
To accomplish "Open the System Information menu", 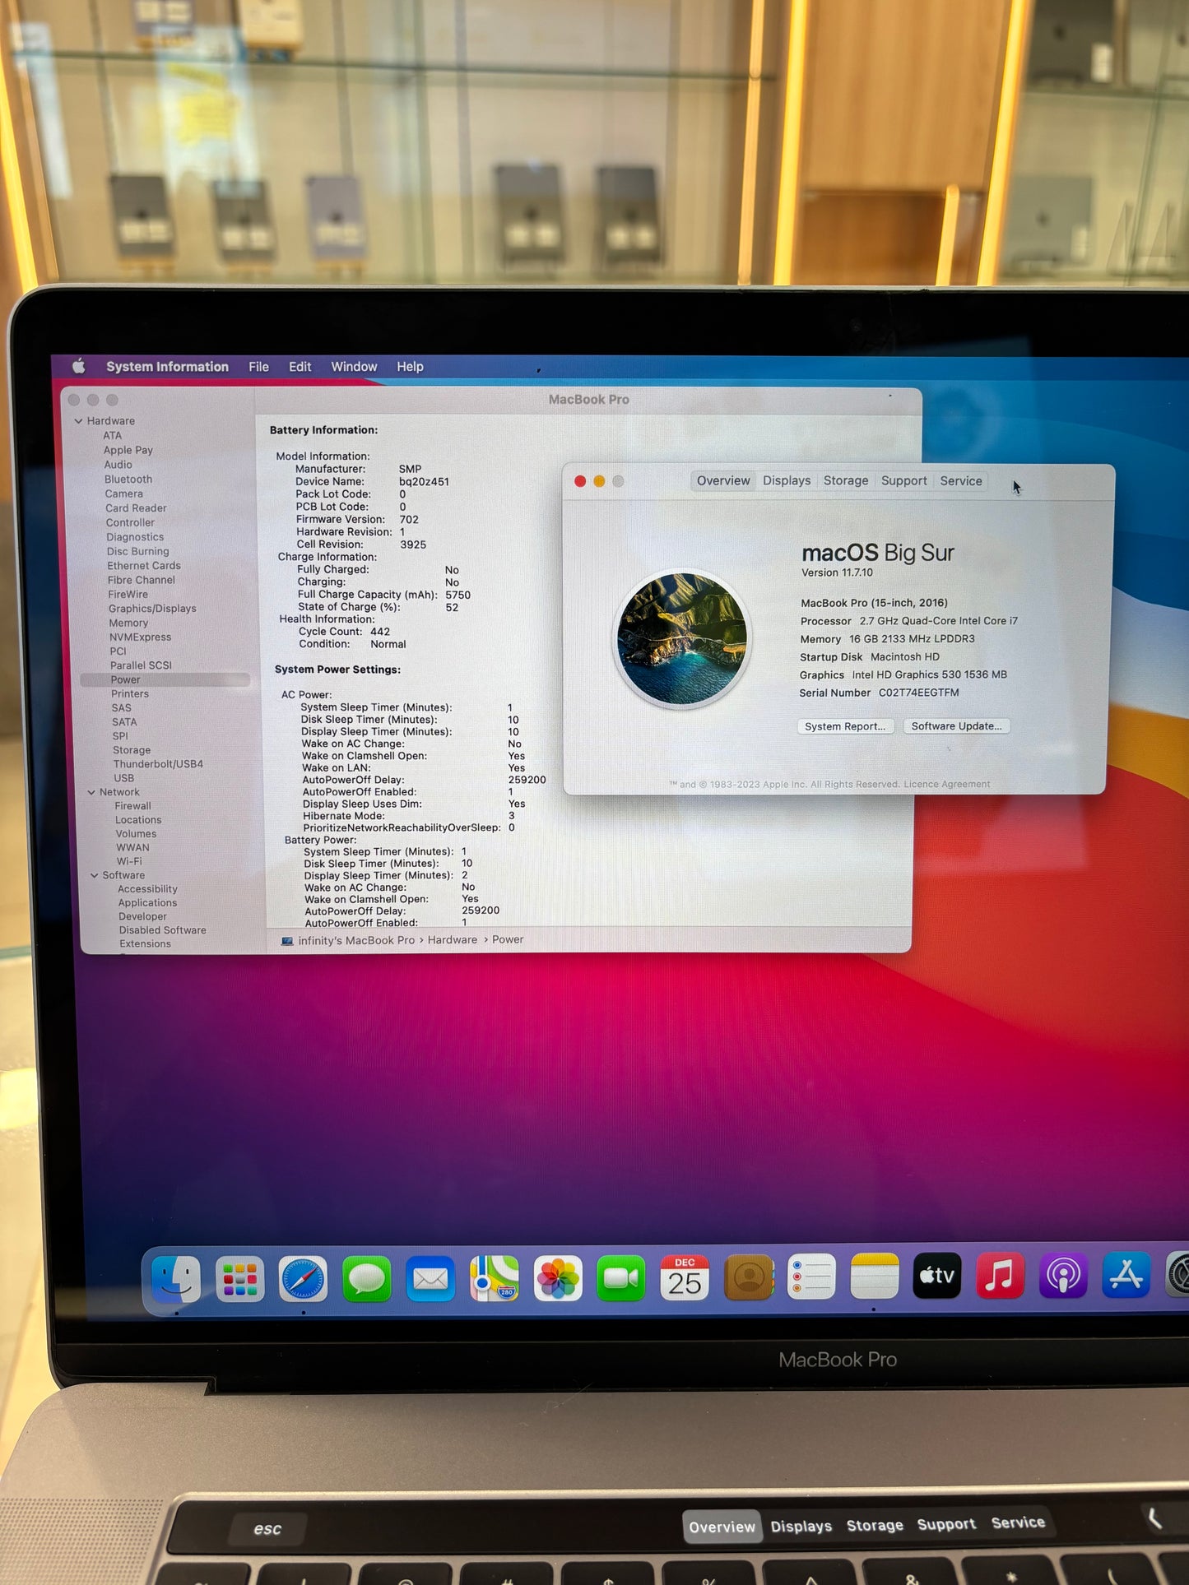I will pyautogui.click(x=167, y=367).
